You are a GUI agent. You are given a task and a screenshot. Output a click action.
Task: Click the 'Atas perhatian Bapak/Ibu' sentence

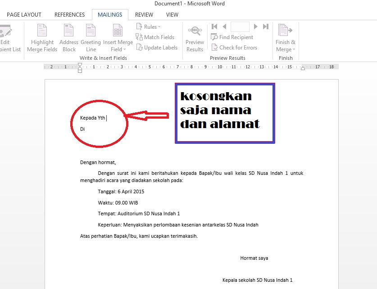point(139,236)
